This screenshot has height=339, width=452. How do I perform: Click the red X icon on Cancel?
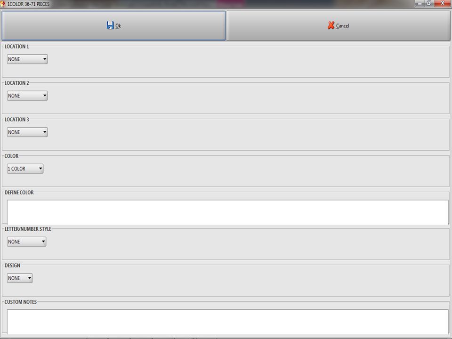(x=331, y=25)
